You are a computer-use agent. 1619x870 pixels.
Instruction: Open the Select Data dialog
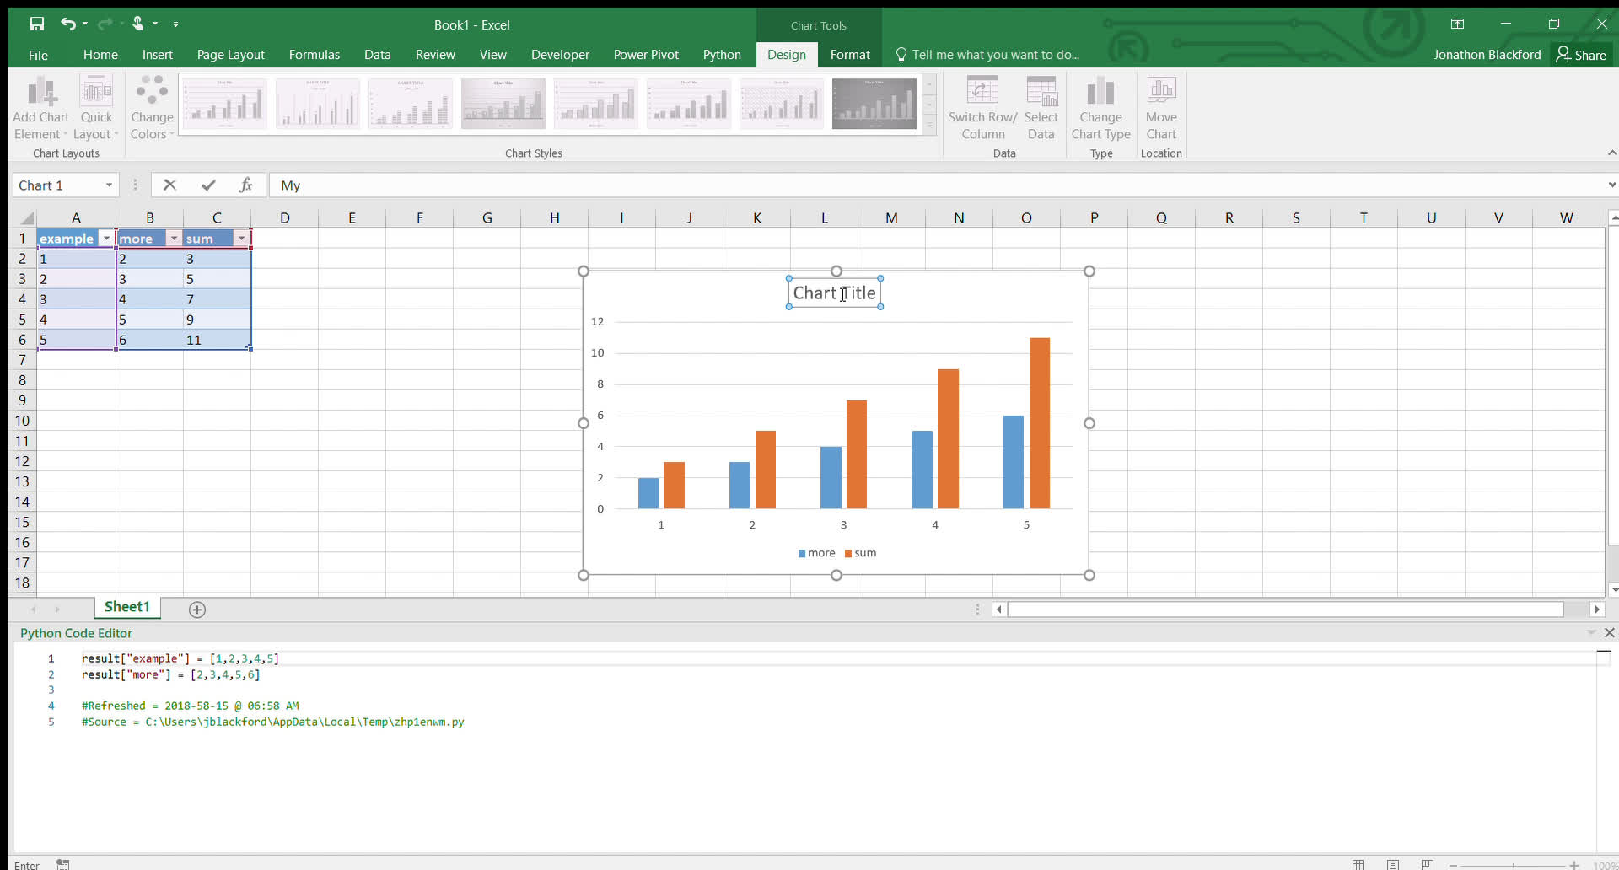tap(1041, 107)
